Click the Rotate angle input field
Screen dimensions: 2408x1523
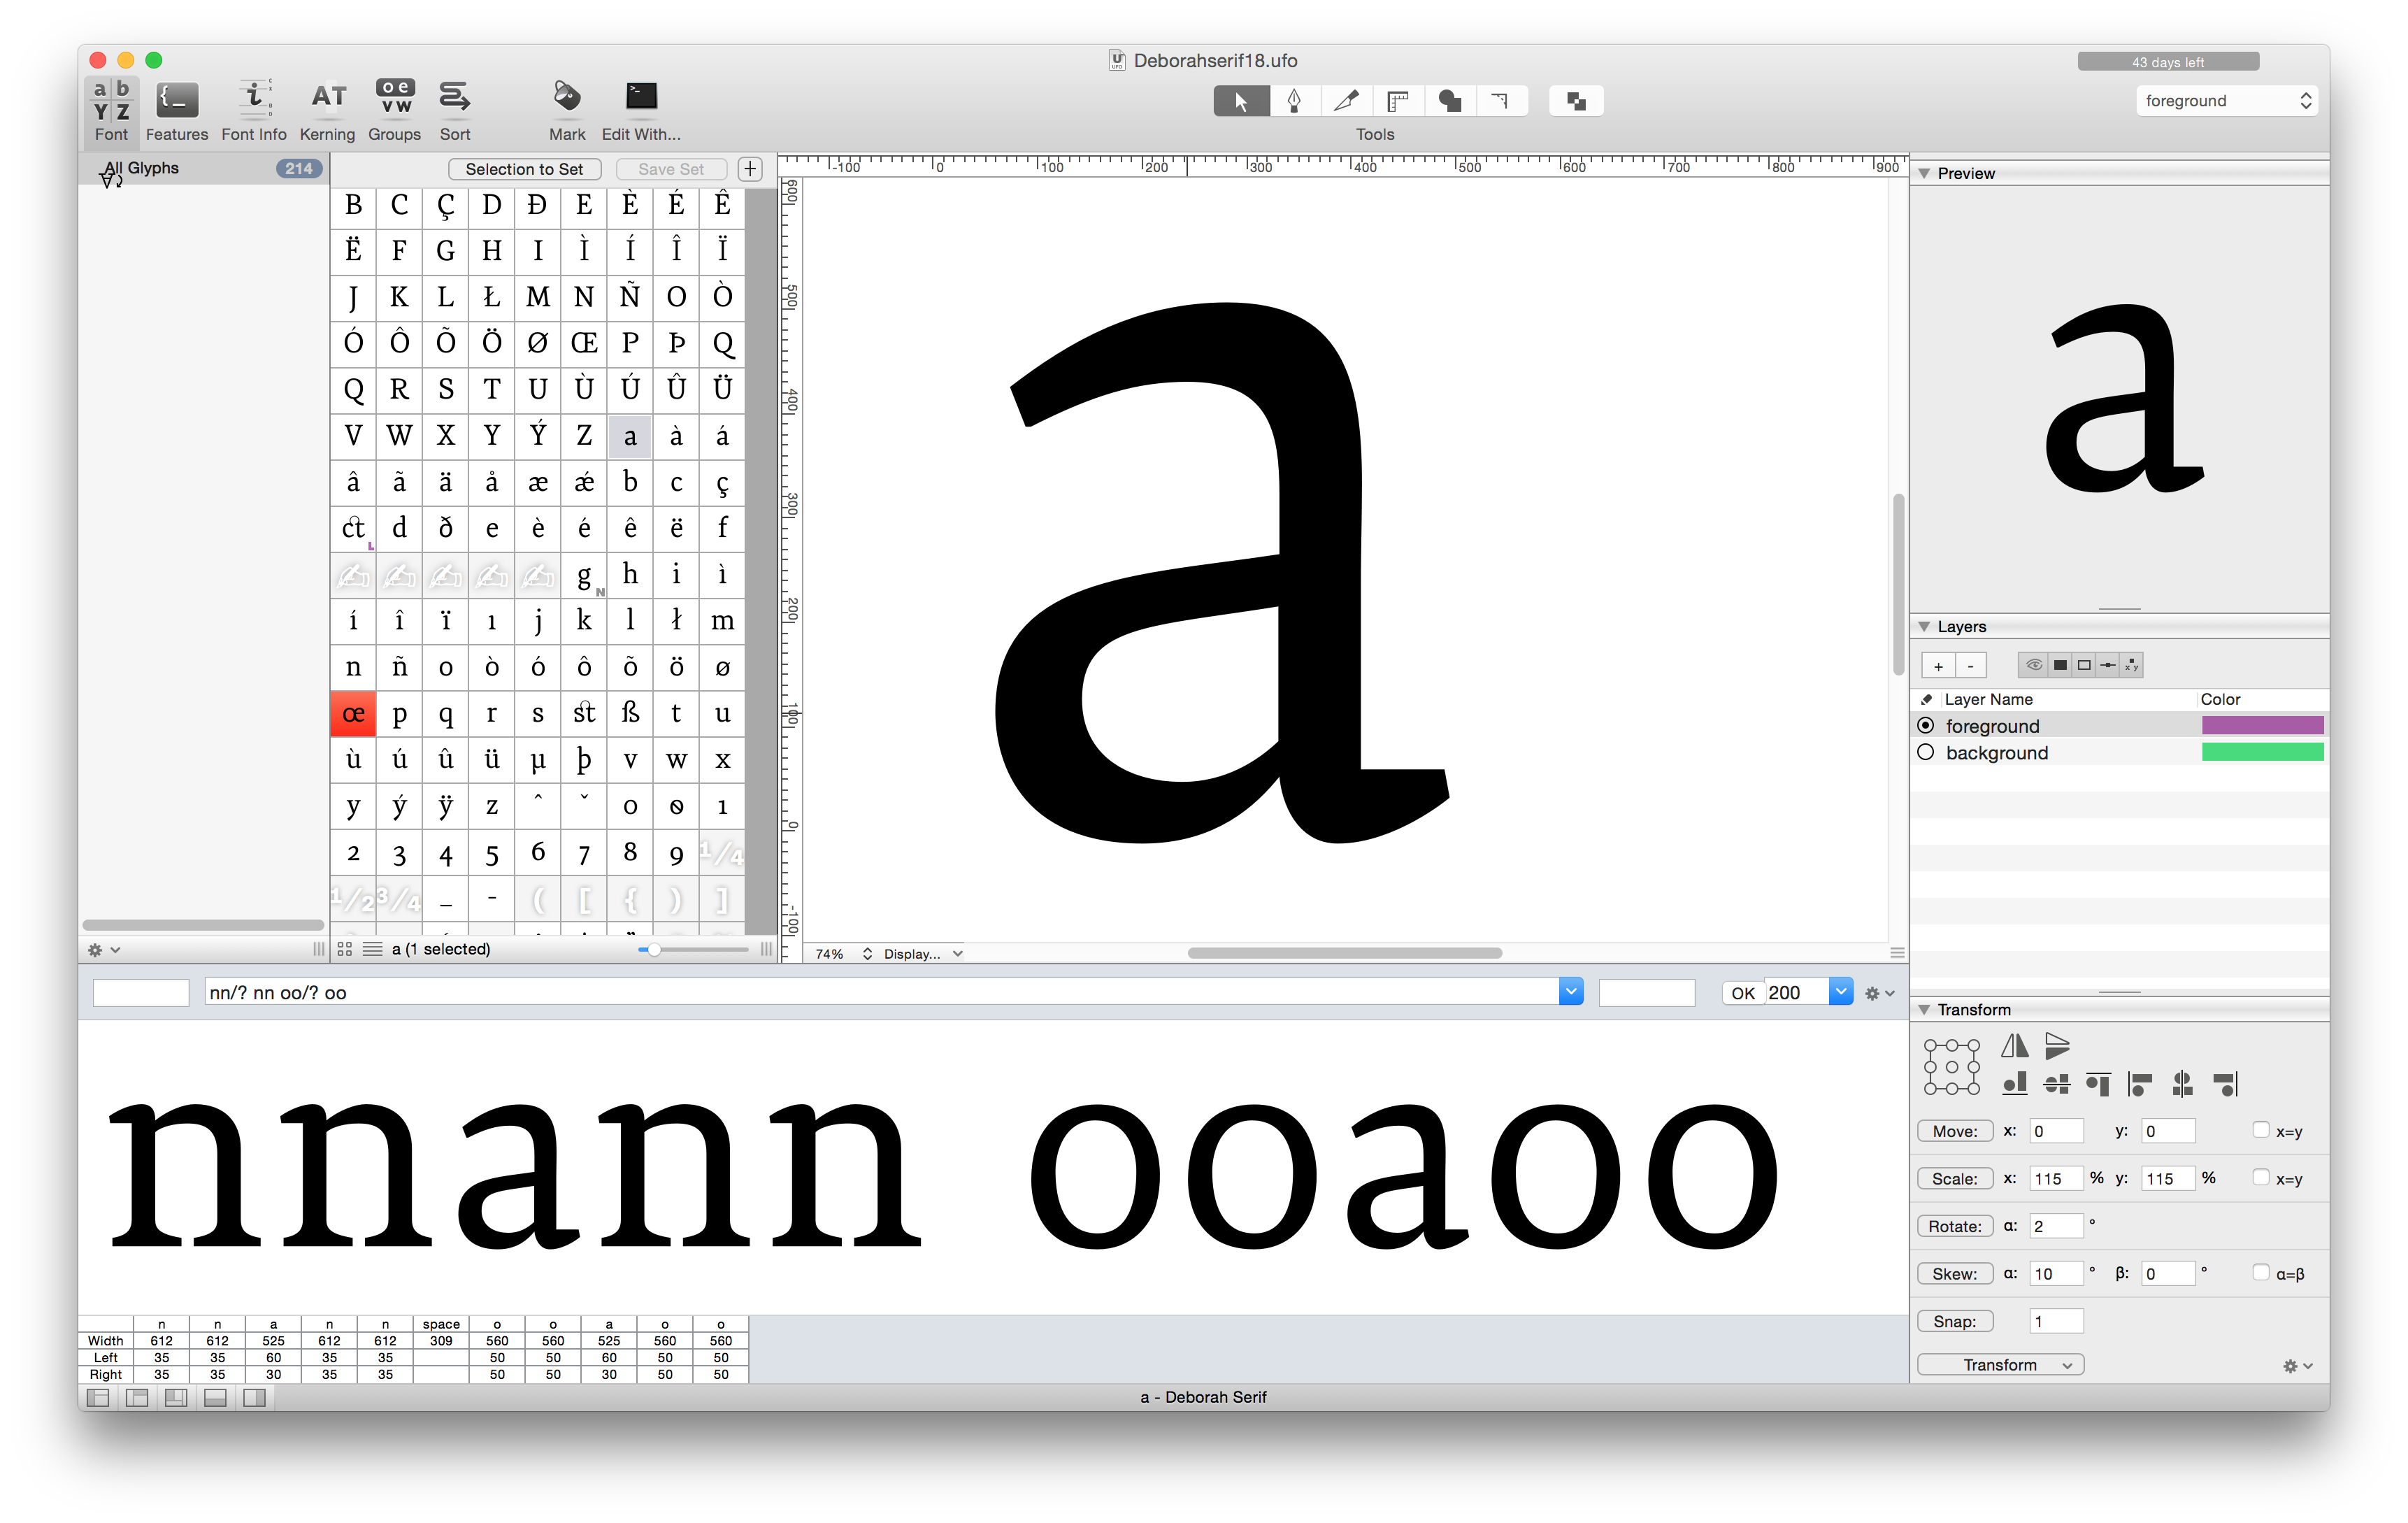(2056, 1226)
